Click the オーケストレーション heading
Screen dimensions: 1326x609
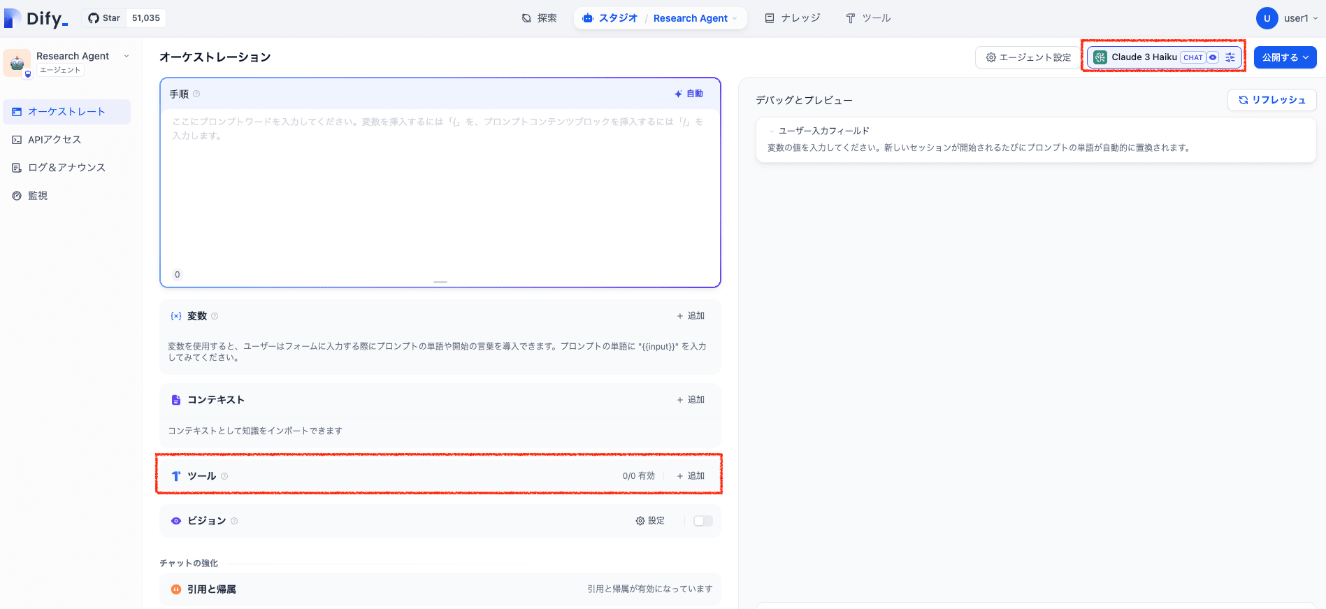click(215, 57)
